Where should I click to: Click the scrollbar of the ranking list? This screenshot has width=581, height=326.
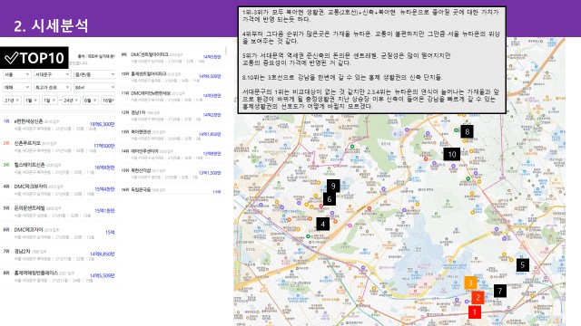[226, 52]
